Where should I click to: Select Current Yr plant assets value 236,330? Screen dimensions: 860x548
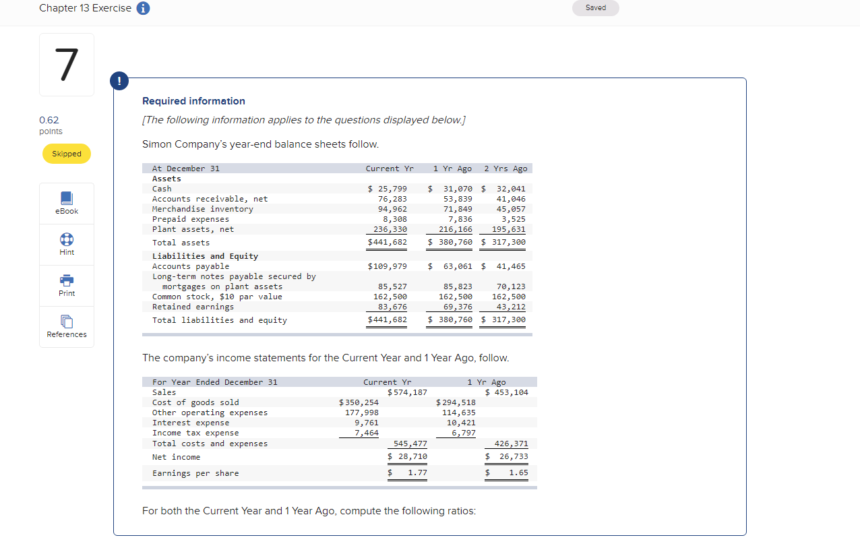[x=390, y=229]
